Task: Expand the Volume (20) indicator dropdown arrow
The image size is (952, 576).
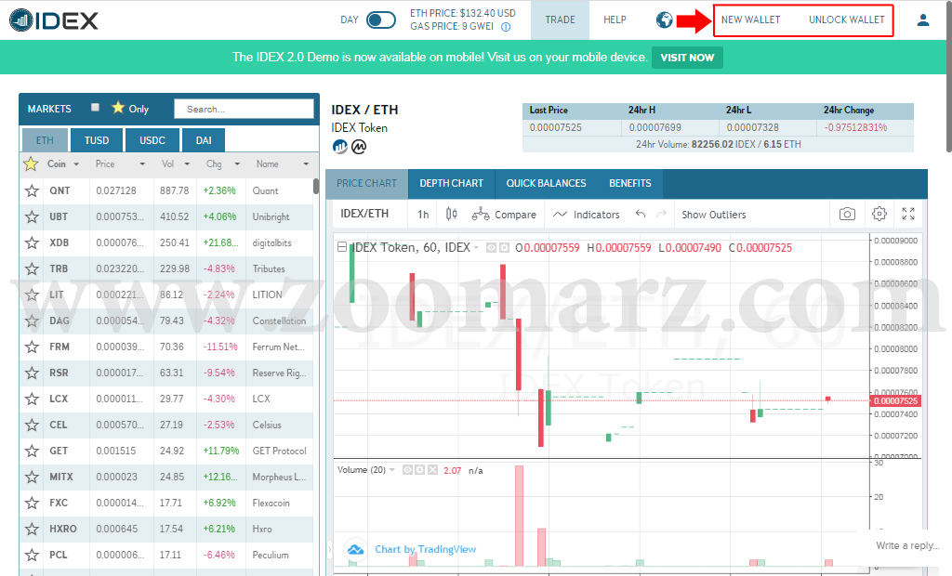Action: tap(392, 470)
